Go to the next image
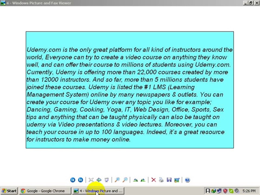This screenshot has width=260, height=195. pos(80,180)
